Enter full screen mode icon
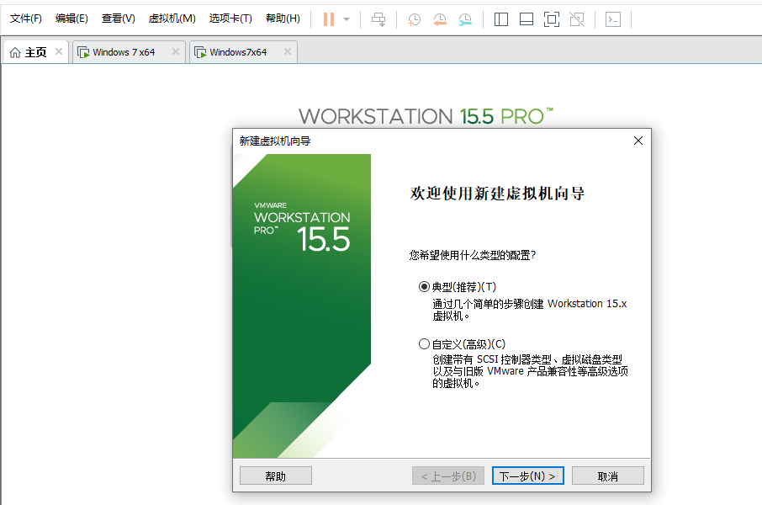Viewport: 762px width, 505px height. tap(552, 19)
